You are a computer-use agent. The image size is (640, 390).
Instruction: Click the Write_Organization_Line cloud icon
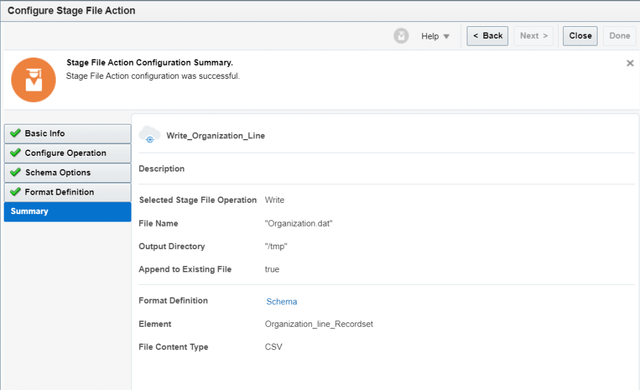pos(150,135)
